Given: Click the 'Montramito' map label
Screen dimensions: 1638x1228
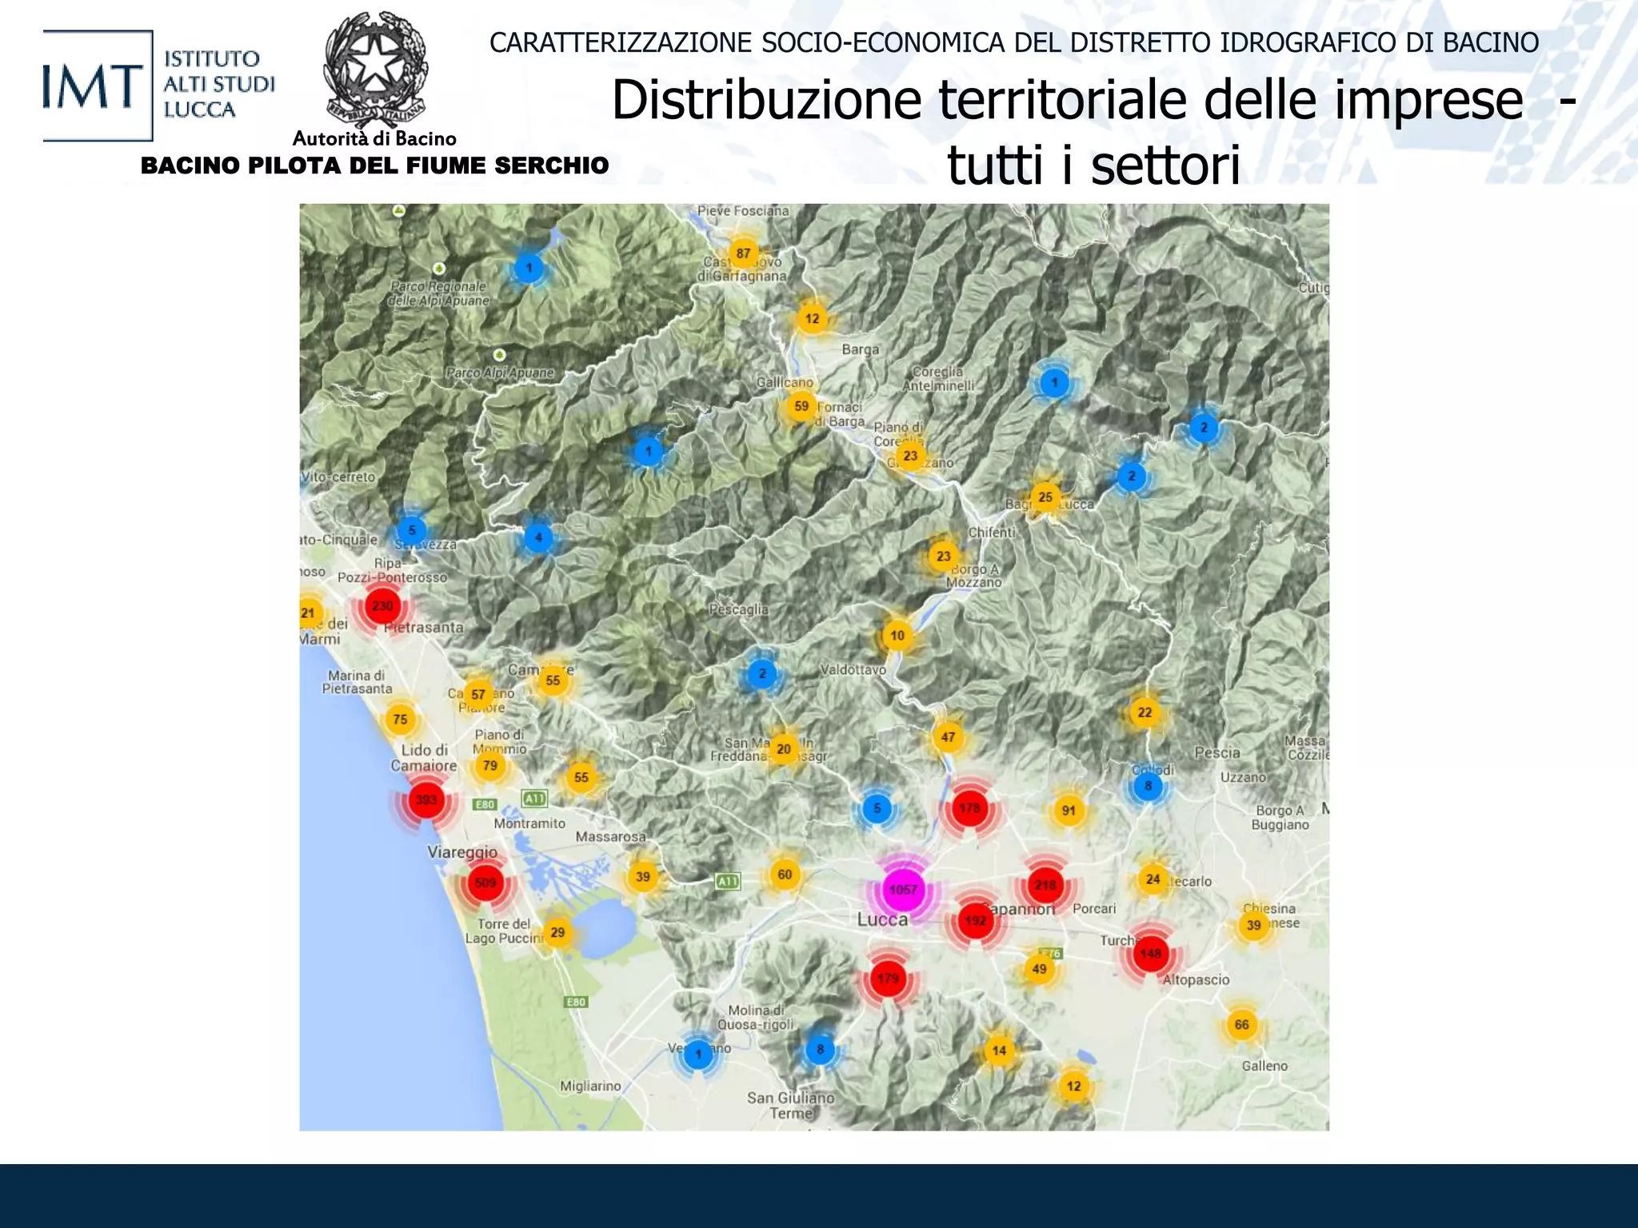Looking at the screenshot, I should pos(529,823).
